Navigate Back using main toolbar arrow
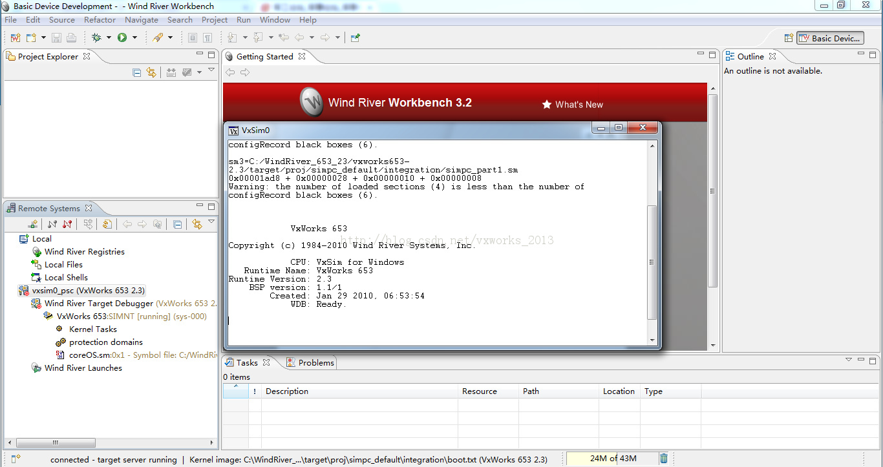 coord(299,37)
